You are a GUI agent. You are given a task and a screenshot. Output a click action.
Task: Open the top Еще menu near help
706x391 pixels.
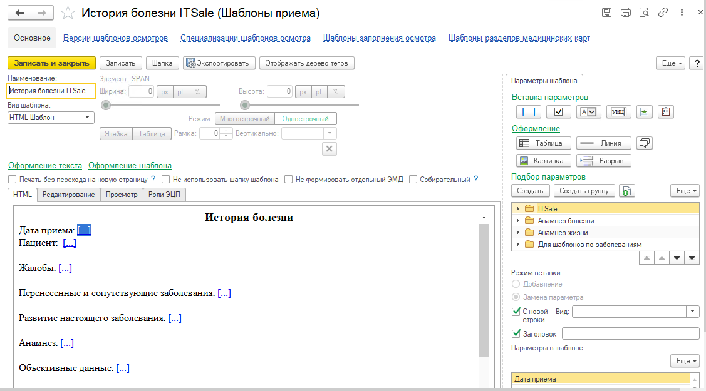coord(670,63)
